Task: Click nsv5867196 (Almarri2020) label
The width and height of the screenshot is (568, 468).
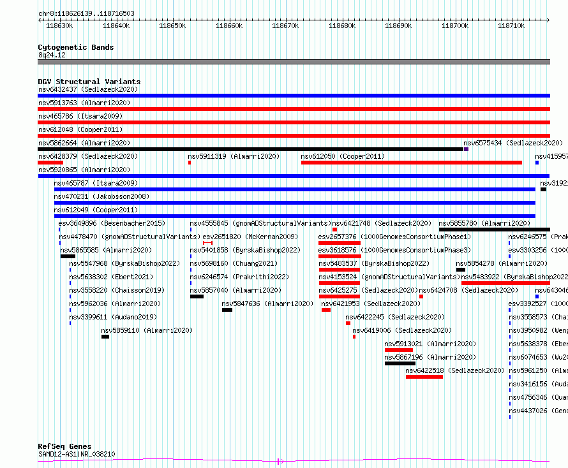Action: (x=430, y=357)
